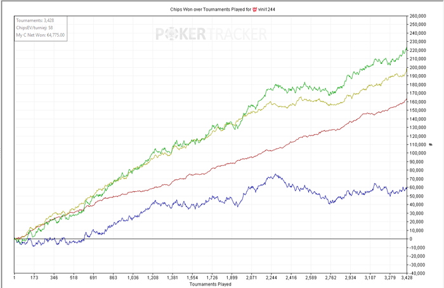444x288 pixels.
Task: Click y-axis label 120,000
Action: pos(418,136)
